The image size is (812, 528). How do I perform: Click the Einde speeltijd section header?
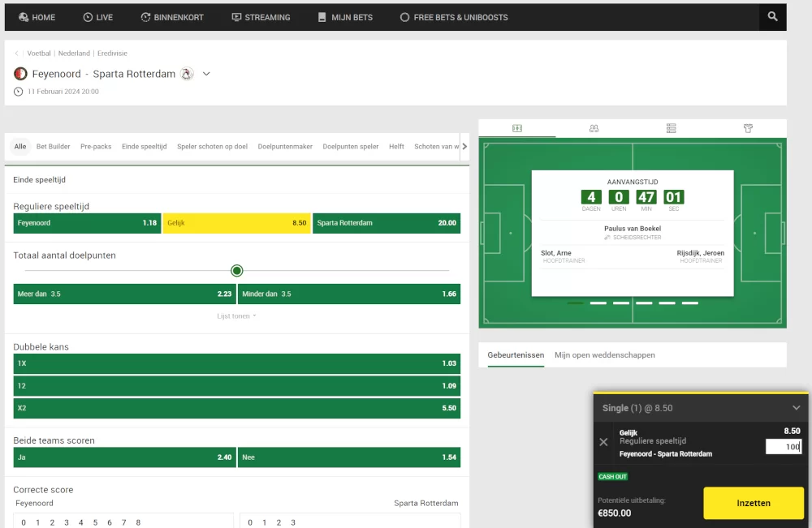point(39,180)
